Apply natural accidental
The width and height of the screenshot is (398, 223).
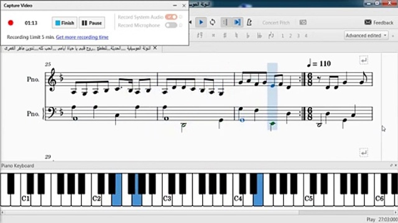236,36
